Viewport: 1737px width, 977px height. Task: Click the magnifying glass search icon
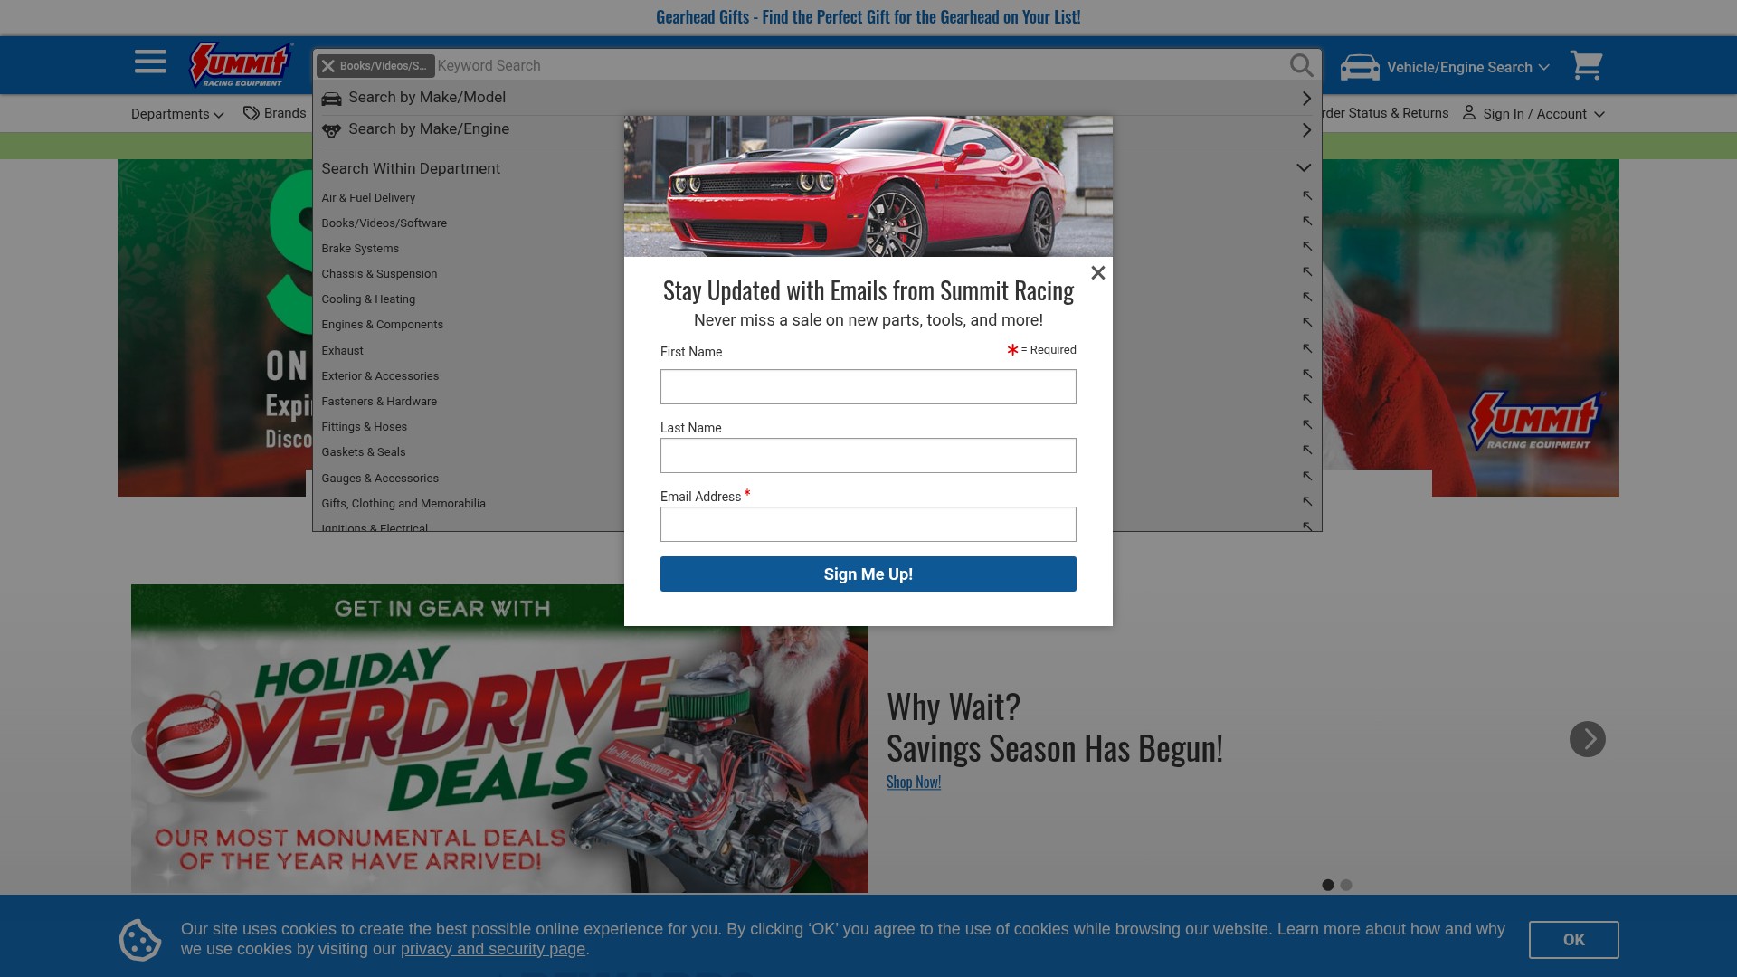[1301, 65]
